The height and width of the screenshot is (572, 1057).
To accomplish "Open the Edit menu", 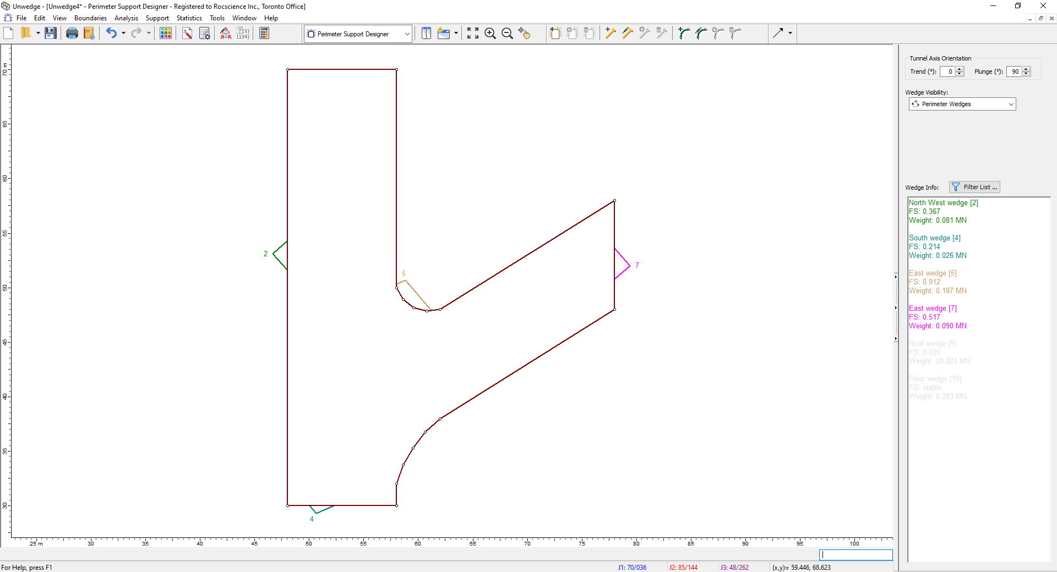I will tap(40, 18).
